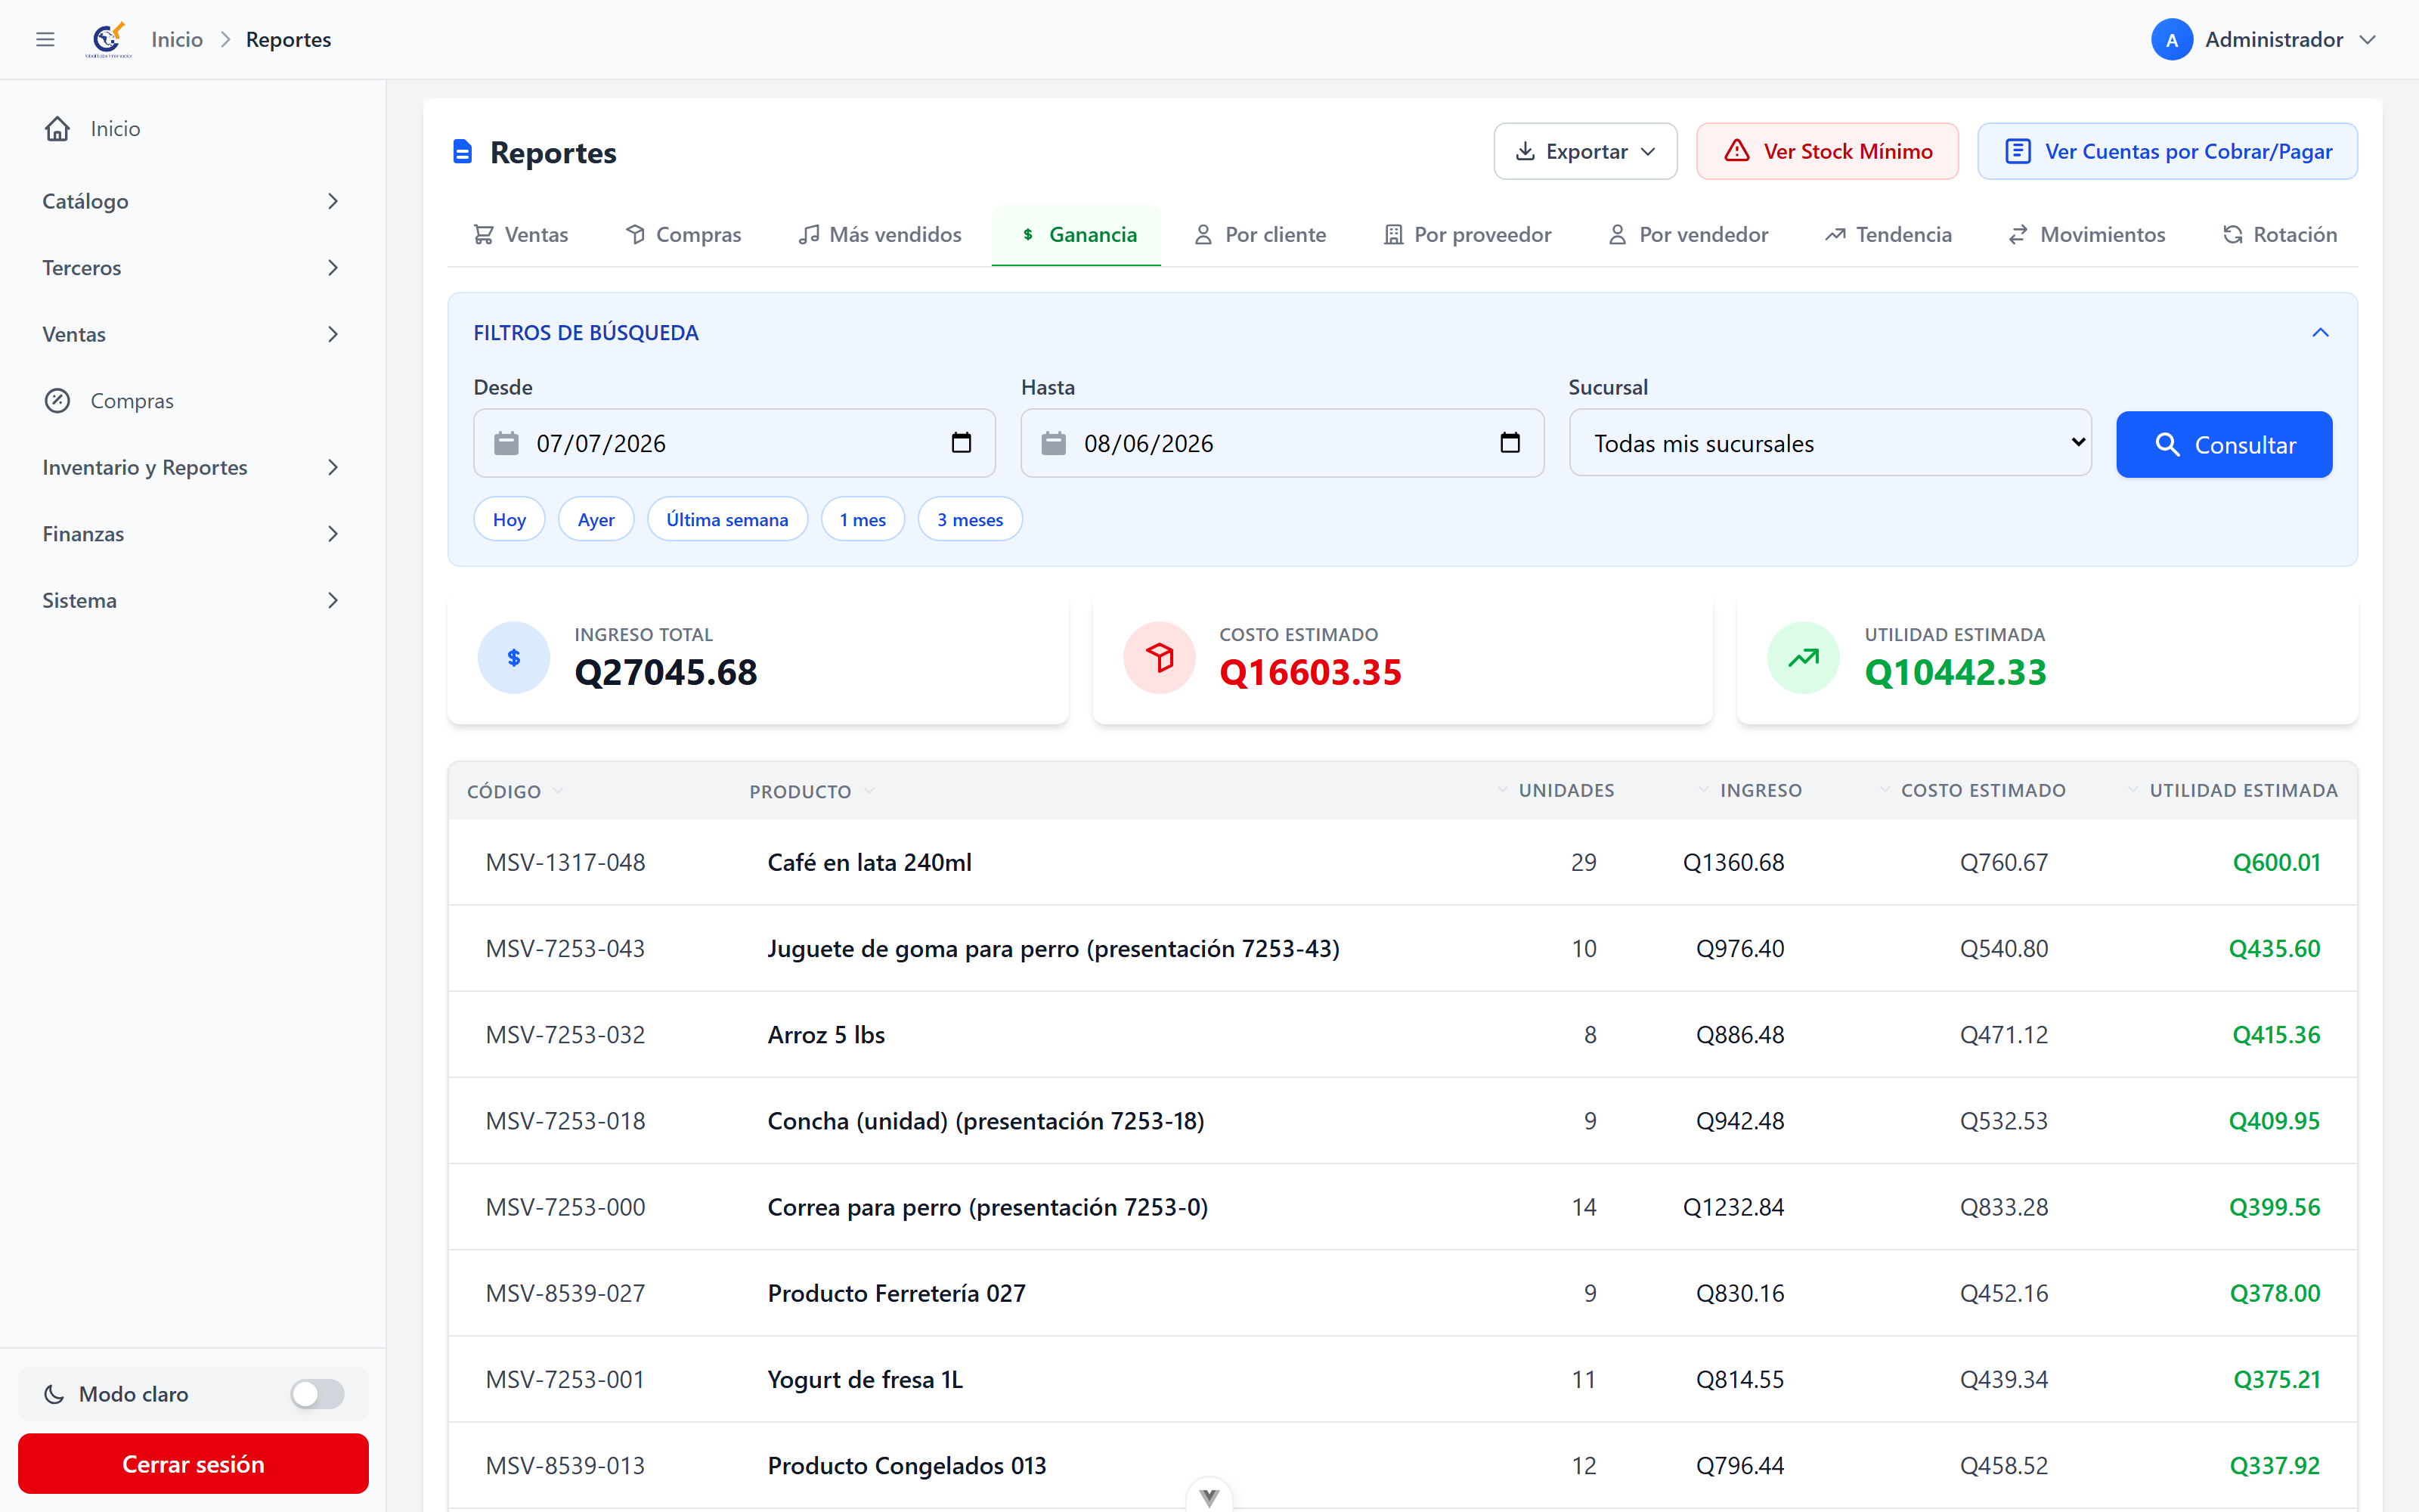Click Ver Cuentas por Cobrar/Pagar button
Screen dimensions: 2419x1512
coord(2167,152)
